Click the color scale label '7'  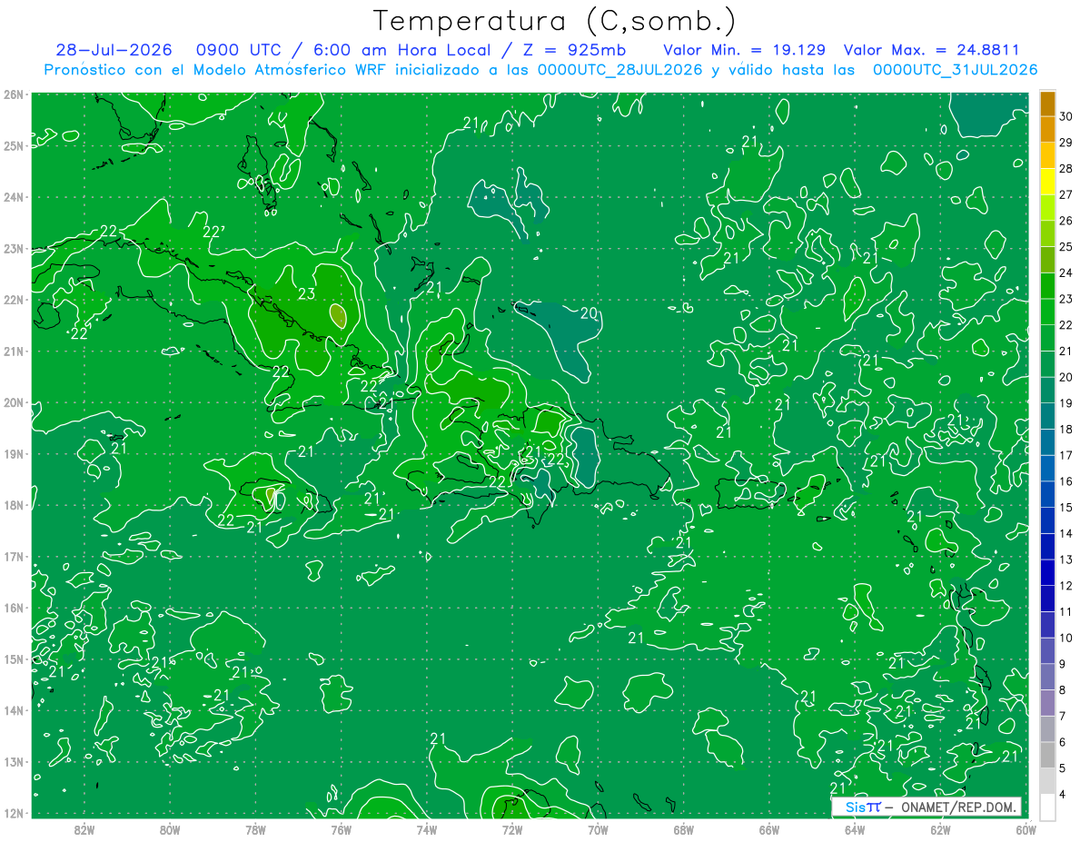coord(1063,716)
